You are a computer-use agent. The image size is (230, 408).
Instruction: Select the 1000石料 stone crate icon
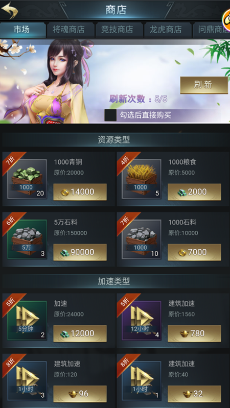(x=142, y=239)
